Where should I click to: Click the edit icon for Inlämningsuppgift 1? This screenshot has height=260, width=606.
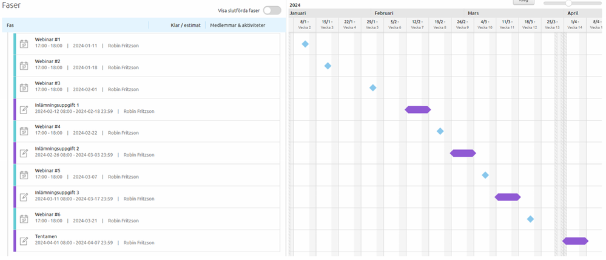(x=24, y=109)
